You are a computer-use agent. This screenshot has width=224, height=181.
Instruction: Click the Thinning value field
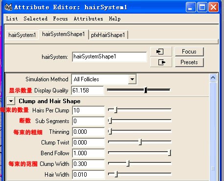(x=88, y=132)
